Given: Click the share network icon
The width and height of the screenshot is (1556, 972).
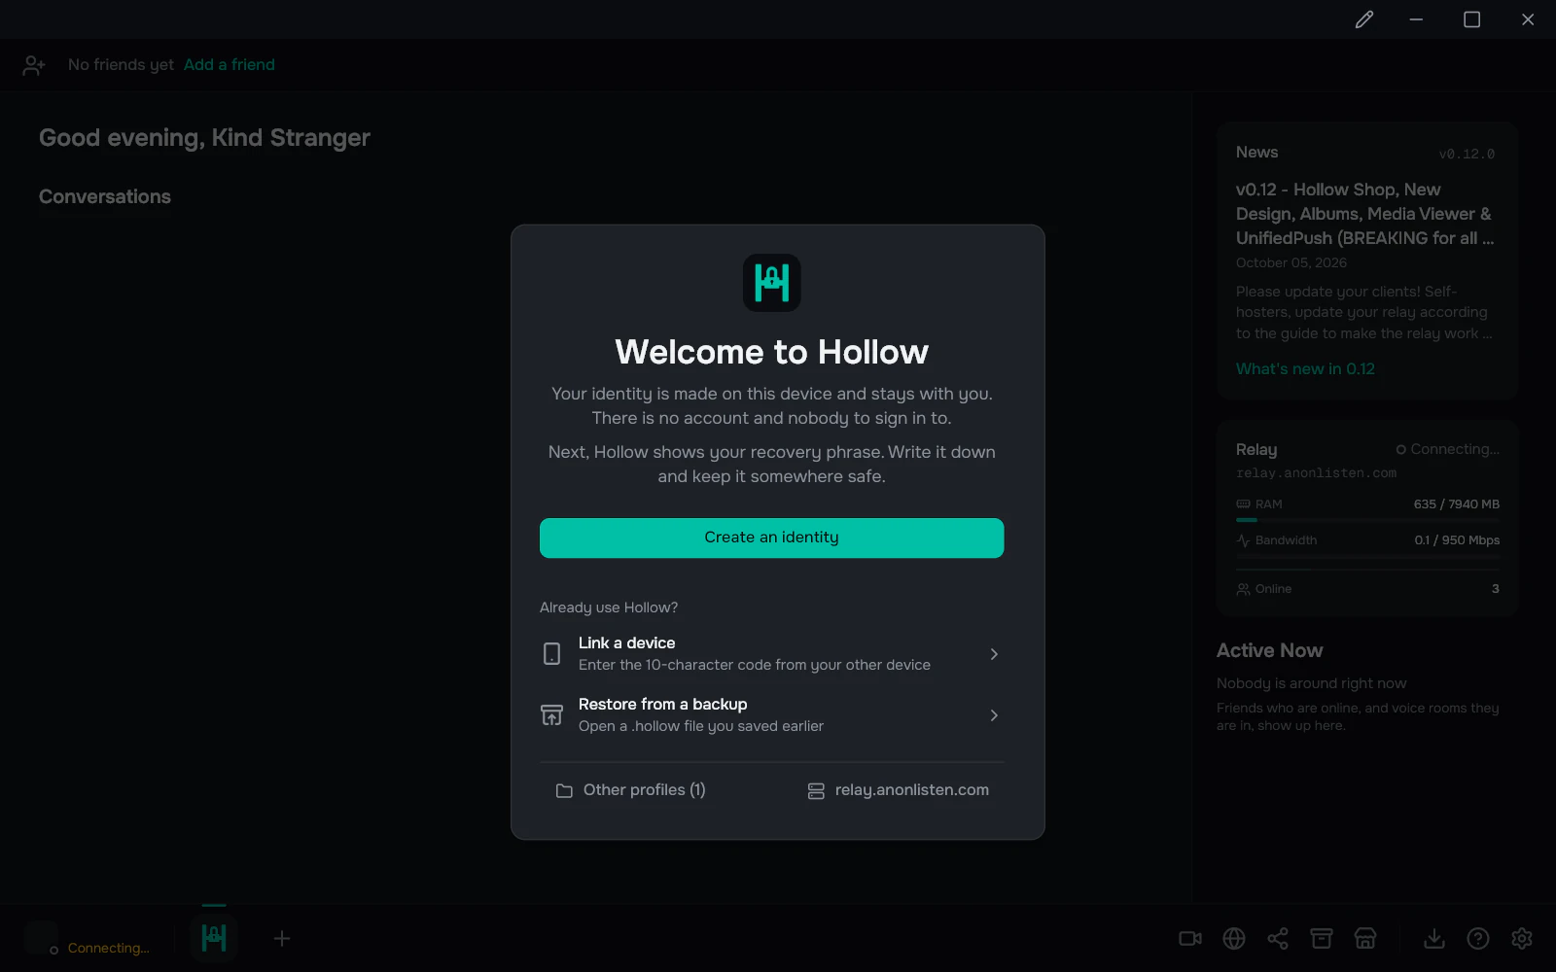Looking at the screenshot, I should click(x=1278, y=938).
